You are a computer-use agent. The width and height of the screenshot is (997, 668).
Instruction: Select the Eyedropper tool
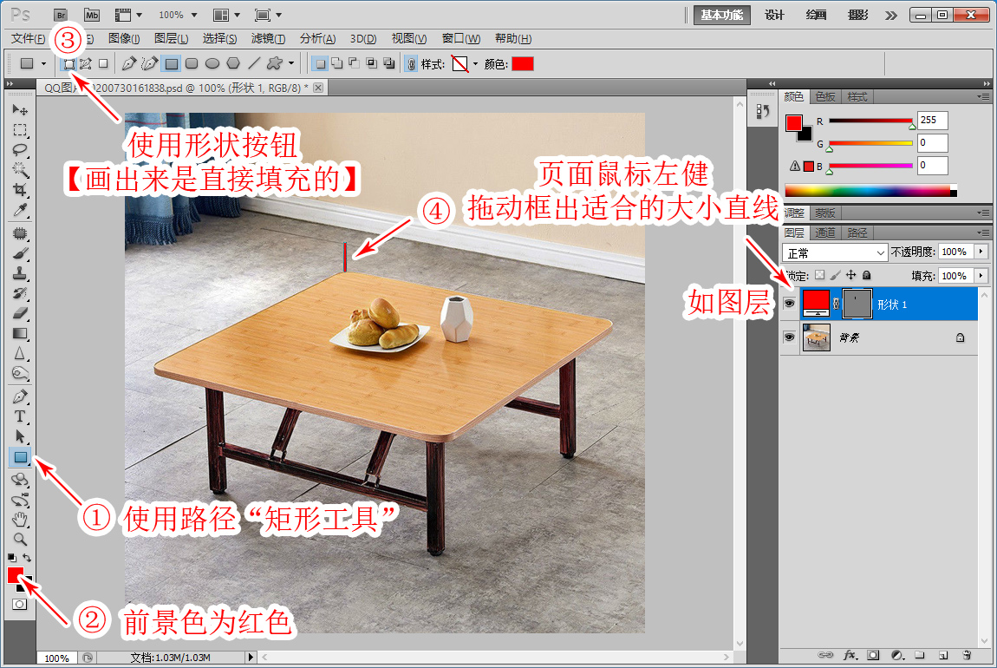20,210
